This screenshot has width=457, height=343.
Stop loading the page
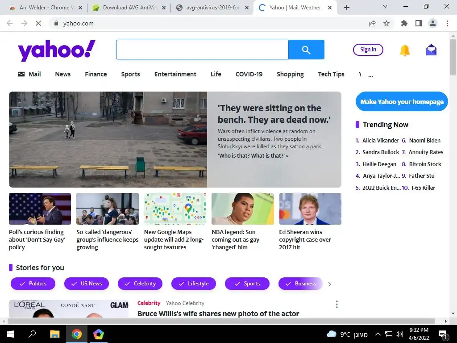pyautogui.click(x=38, y=23)
